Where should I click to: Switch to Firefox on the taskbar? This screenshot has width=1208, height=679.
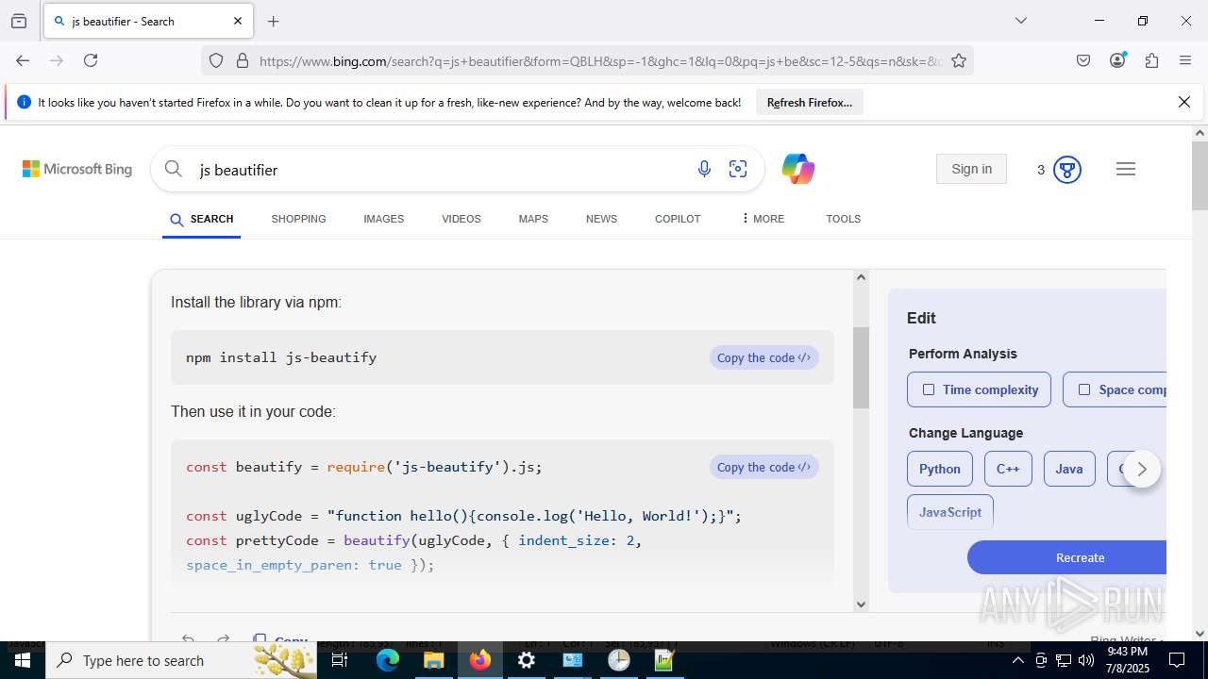tap(479, 660)
